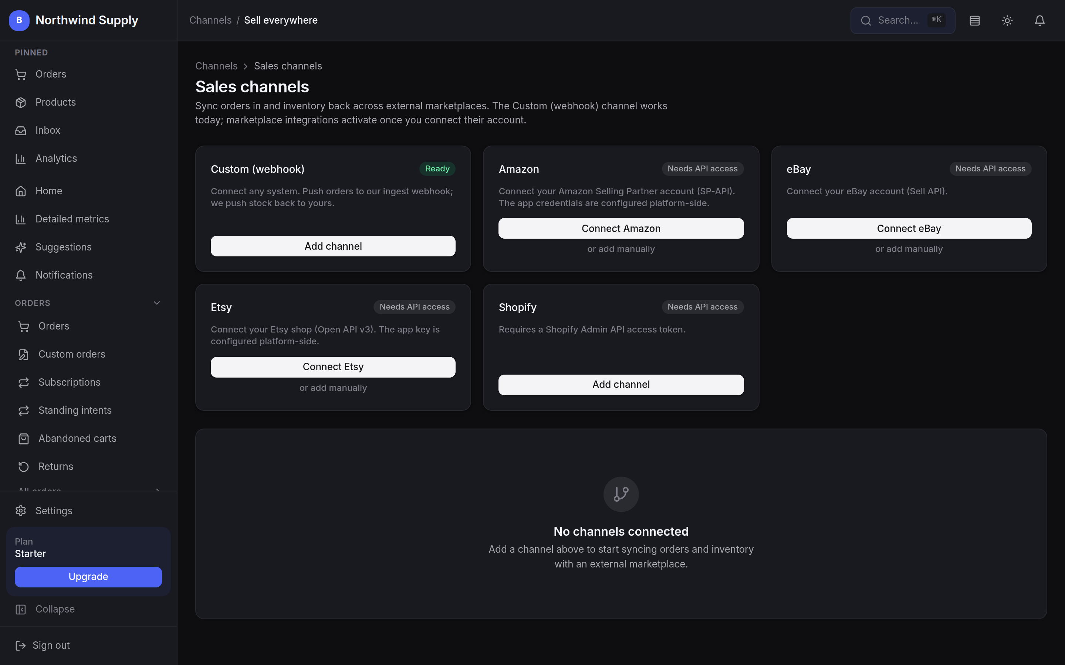1065x665 pixels.
Task: Click 'or add manually' under Amazon
Action: (x=621, y=249)
